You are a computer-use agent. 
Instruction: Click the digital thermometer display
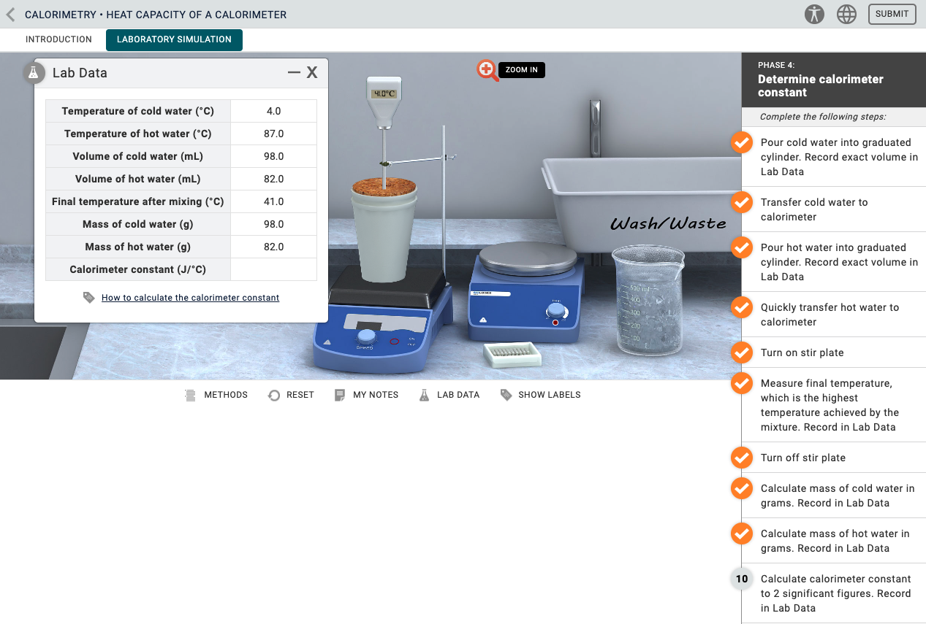coord(384,93)
